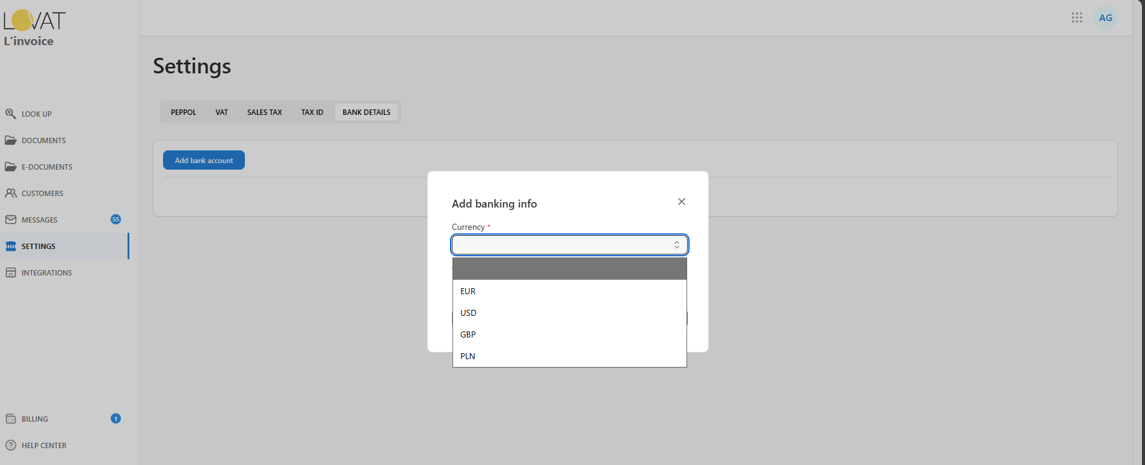Click the Messages envelope icon
The image size is (1145, 465).
[x=11, y=220]
